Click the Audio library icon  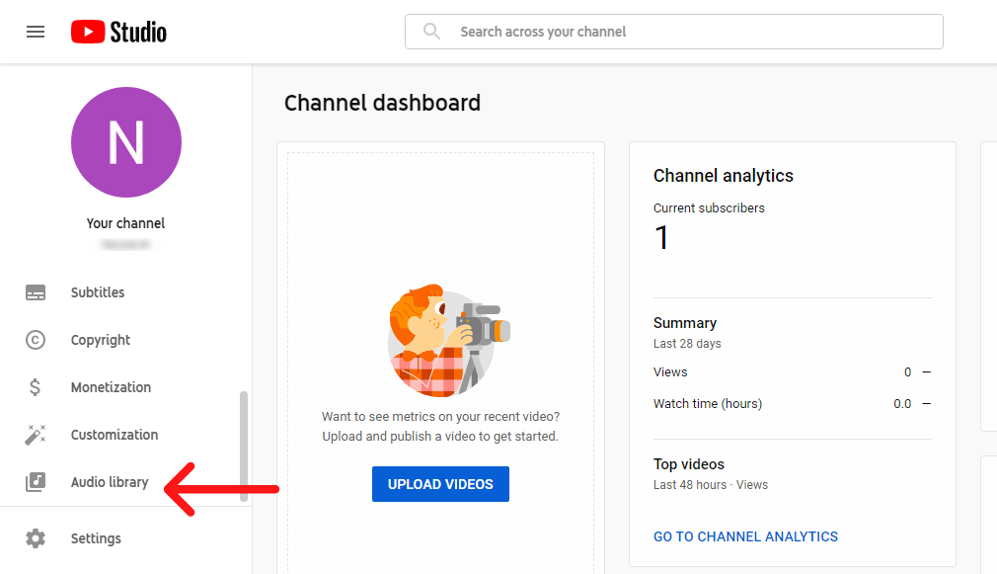point(36,482)
